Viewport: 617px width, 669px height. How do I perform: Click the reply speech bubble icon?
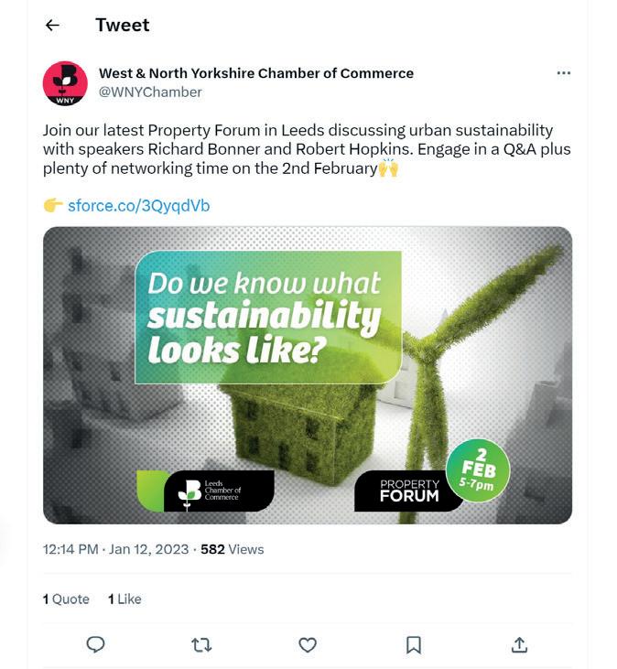click(x=95, y=644)
